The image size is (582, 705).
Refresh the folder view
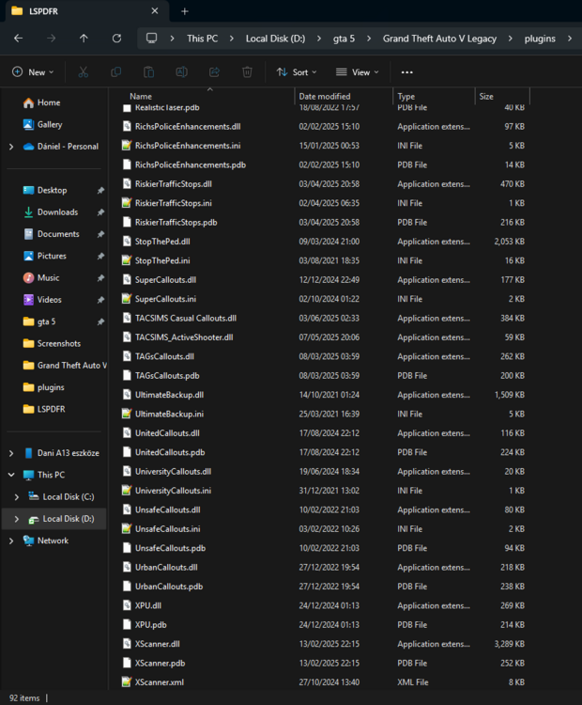[116, 39]
